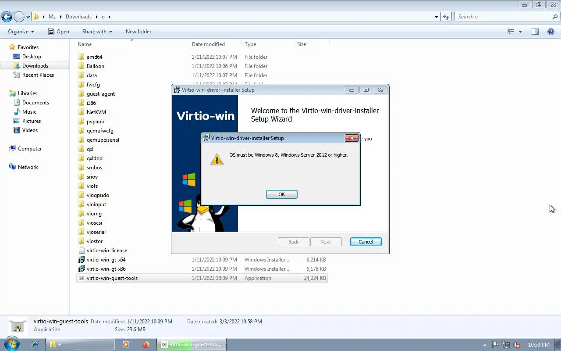Viewport: 561px width, 351px height.
Task: Open the Windows Start button
Action: tap(11, 344)
